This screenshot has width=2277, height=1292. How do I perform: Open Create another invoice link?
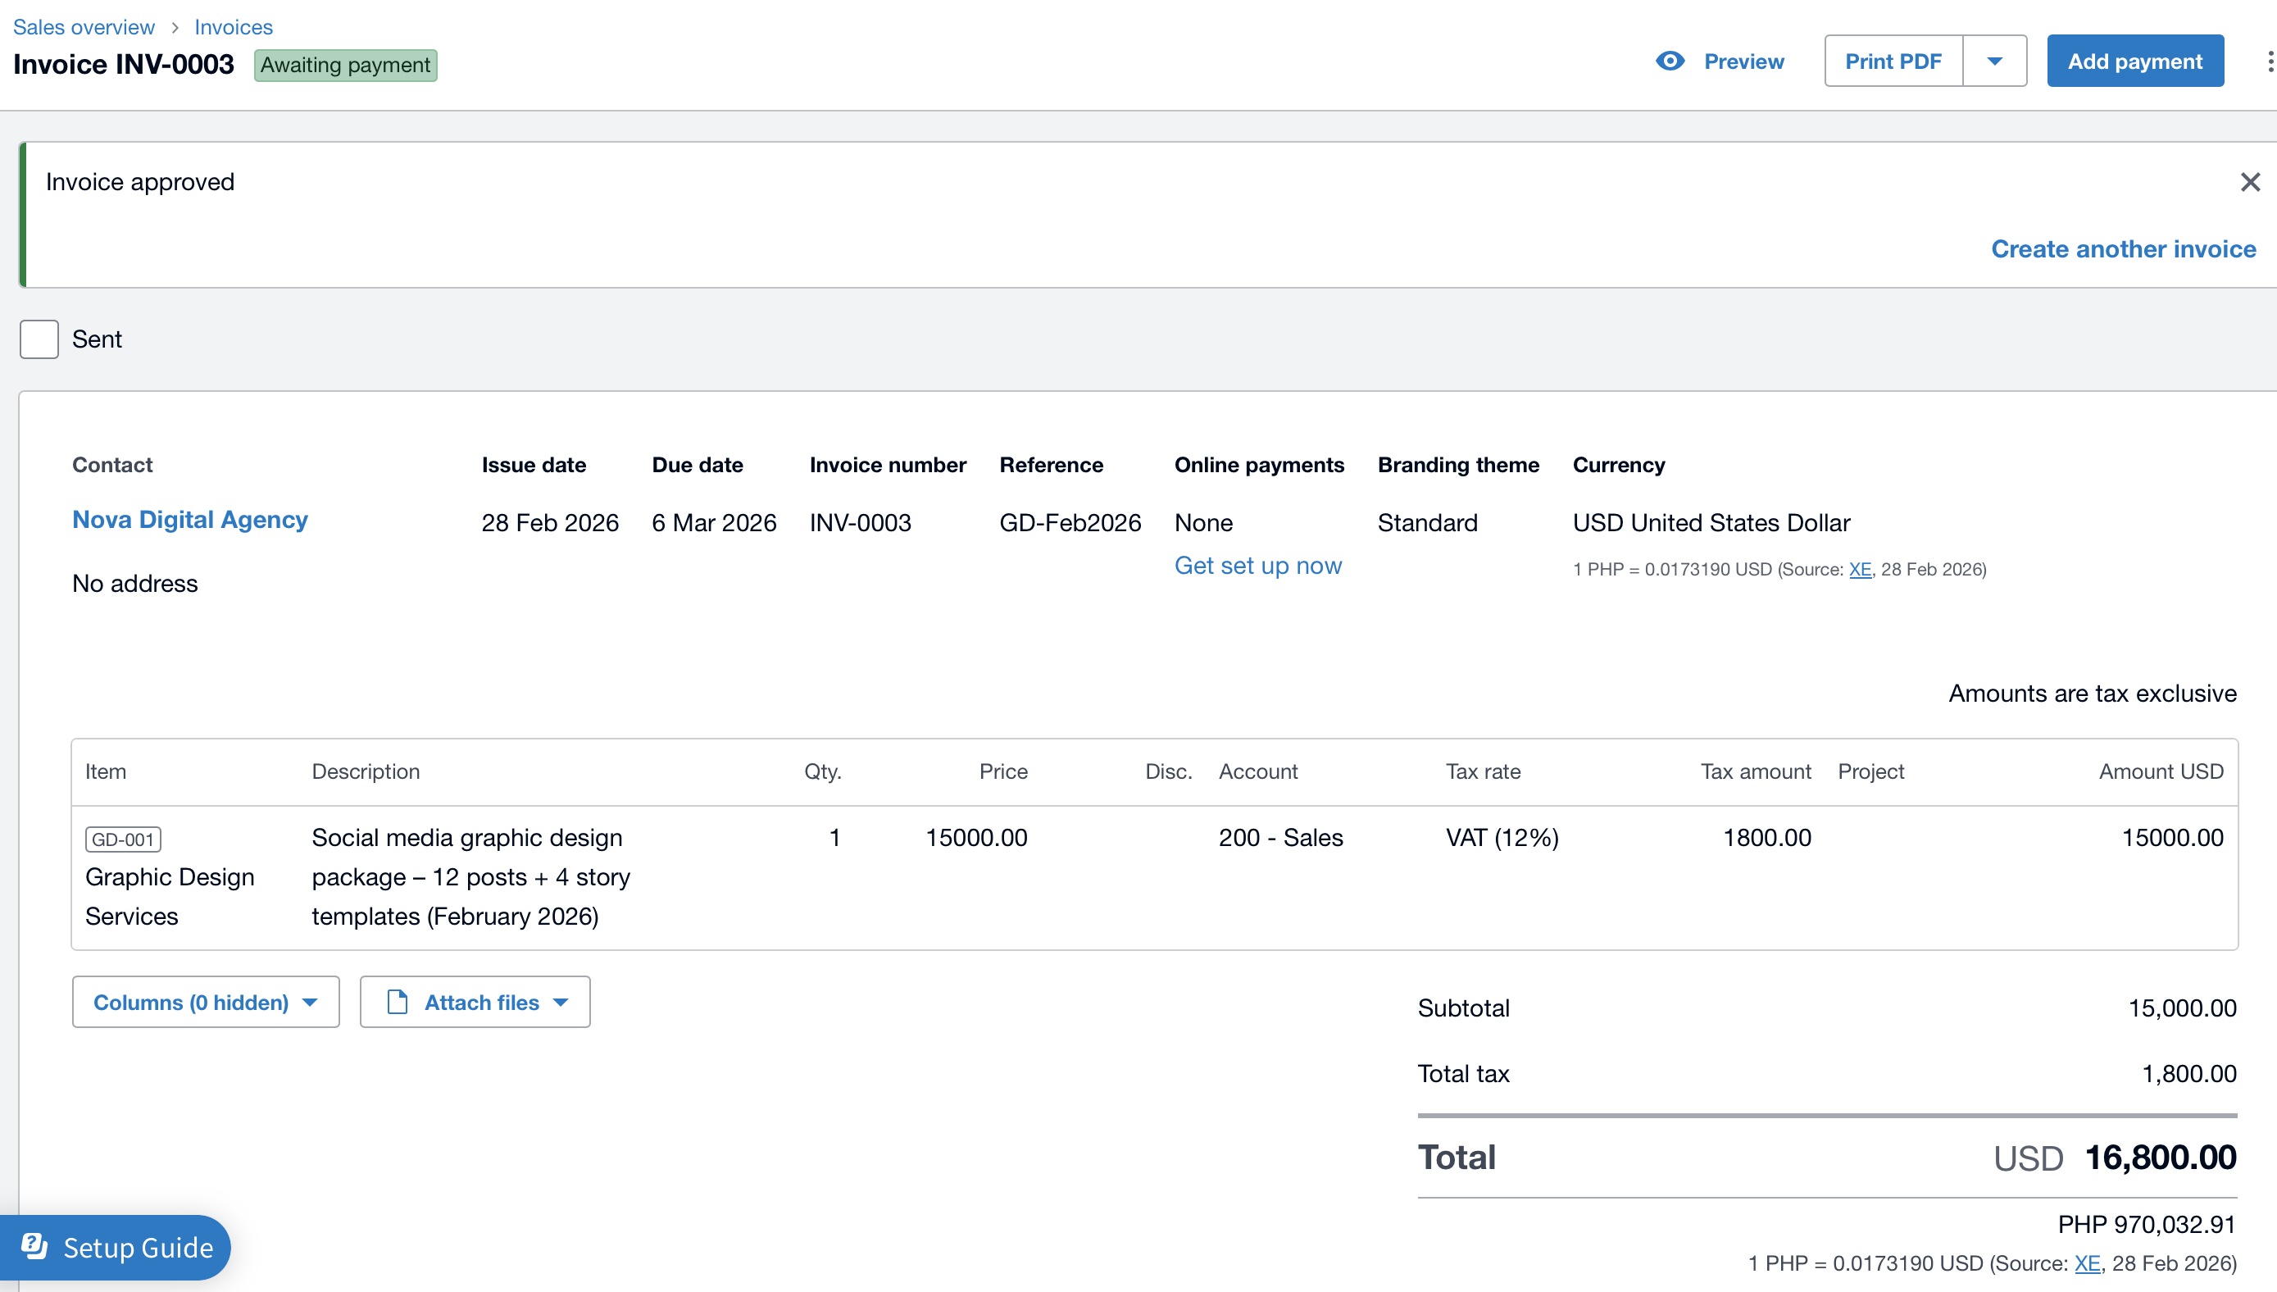click(x=2123, y=248)
